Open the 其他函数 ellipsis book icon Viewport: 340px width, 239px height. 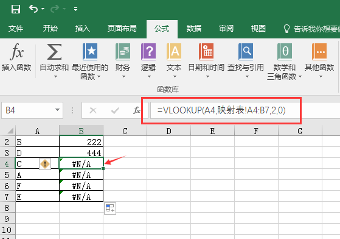coord(319,52)
